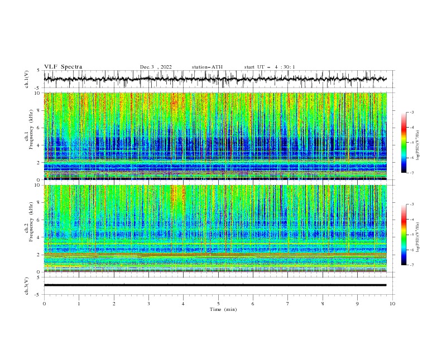Click time axis tick label "4"

[x=183, y=304]
